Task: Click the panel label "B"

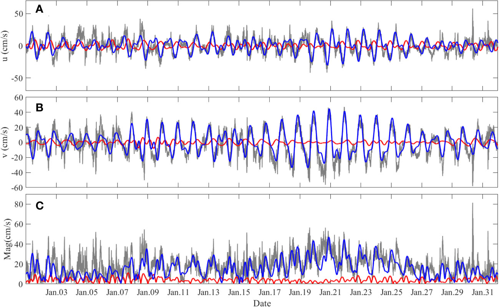Action: coord(39,108)
